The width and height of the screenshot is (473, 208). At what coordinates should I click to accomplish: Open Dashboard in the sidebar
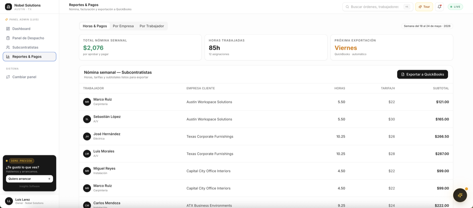(x=30, y=29)
